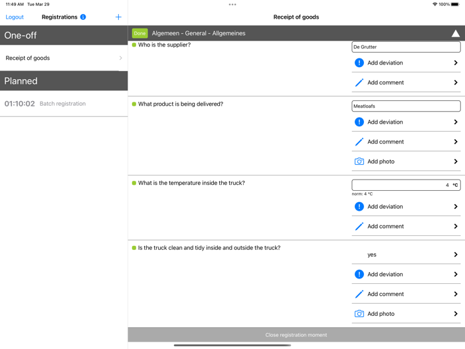The height and width of the screenshot is (349, 465).
Task: Click What product is being delivered? text
Action: click(181, 104)
